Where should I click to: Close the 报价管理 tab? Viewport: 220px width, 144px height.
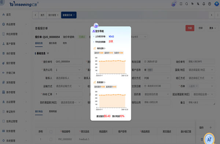[58, 15]
